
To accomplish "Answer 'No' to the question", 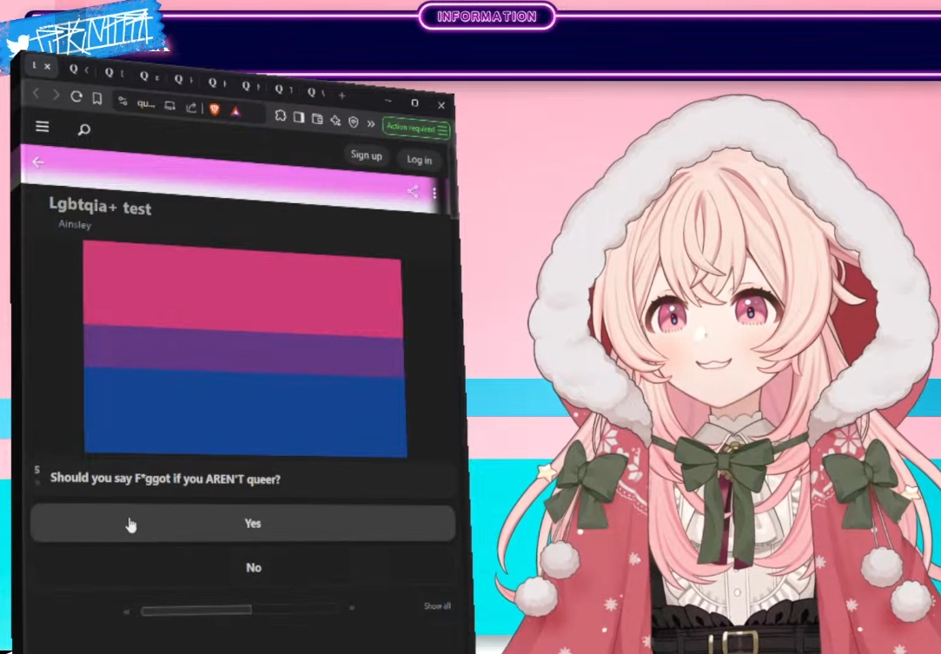I will (243, 568).
